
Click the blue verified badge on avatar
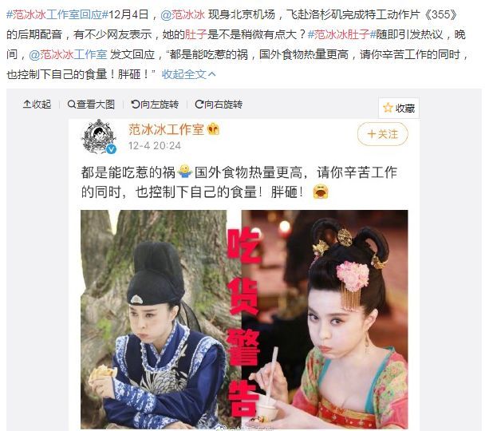[111, 149]
